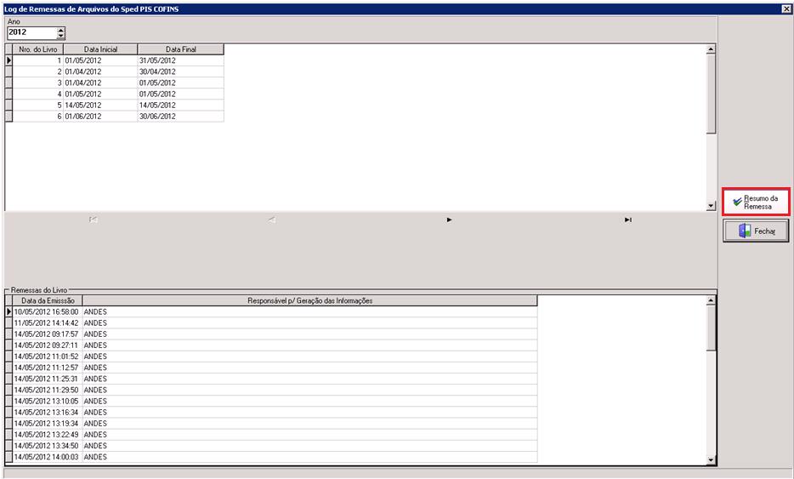
Task: Click the Fechar button
Action: click(x=756, y=231)
